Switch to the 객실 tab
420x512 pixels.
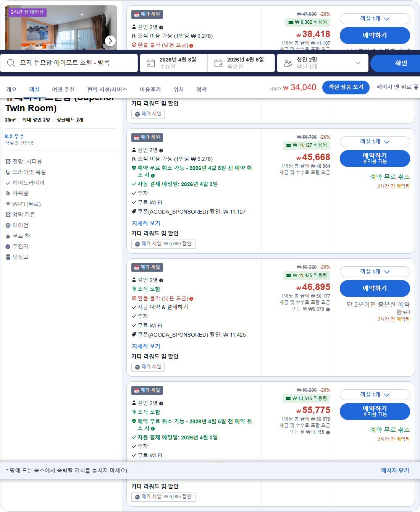click(x=34, y=89)
